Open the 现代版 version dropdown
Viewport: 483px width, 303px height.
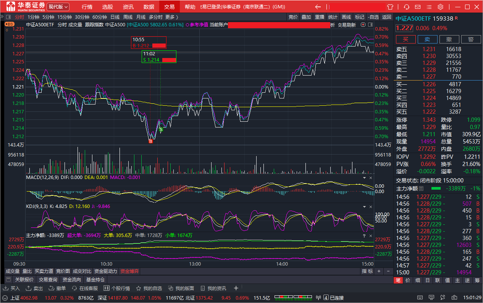(58, 7)
